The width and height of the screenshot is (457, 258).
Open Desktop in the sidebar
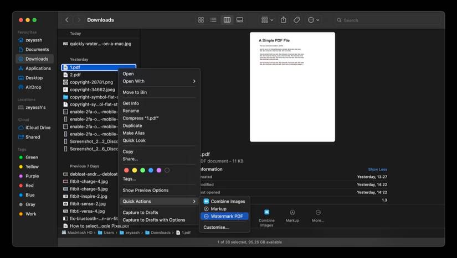tap(34, 78)
